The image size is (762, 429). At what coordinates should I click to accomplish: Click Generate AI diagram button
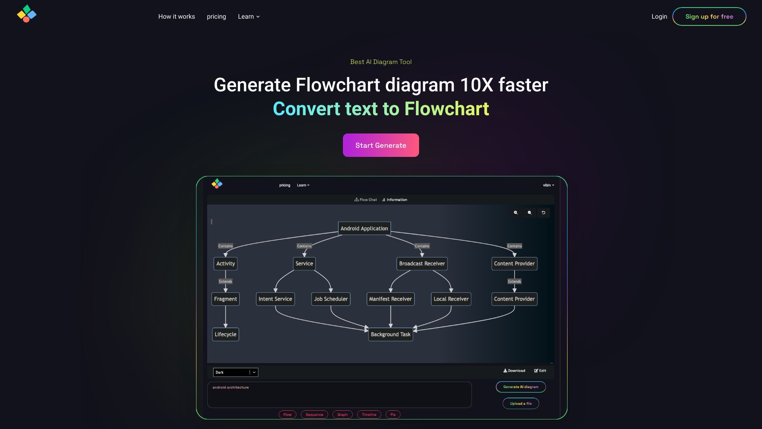[x=520, y=386]
